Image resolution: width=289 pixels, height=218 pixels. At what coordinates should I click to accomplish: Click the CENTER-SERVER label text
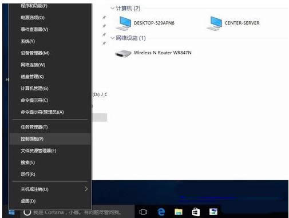coord(242,23)
